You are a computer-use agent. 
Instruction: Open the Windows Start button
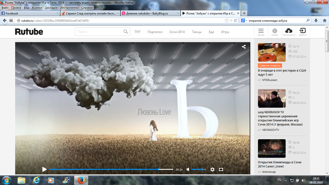(6, 180)
